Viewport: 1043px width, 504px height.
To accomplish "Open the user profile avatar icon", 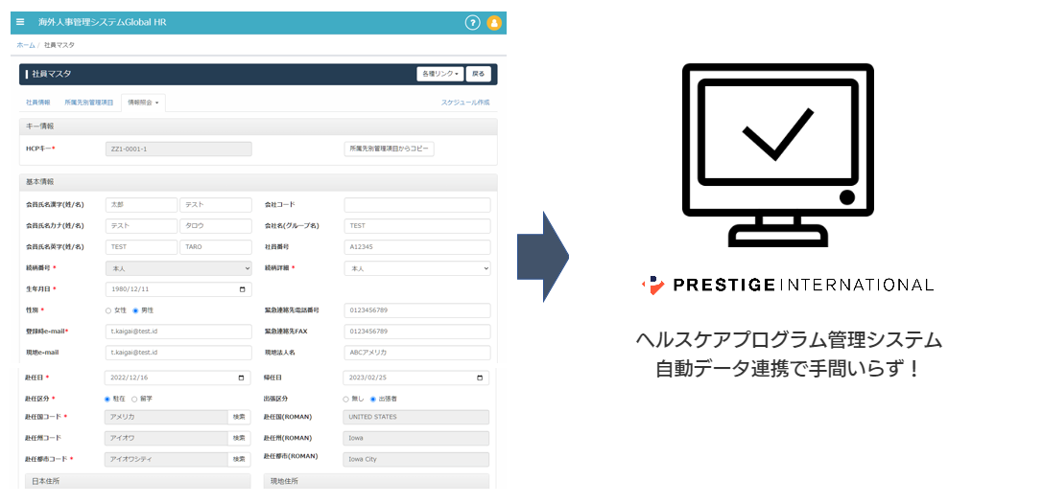I will 494,23.
